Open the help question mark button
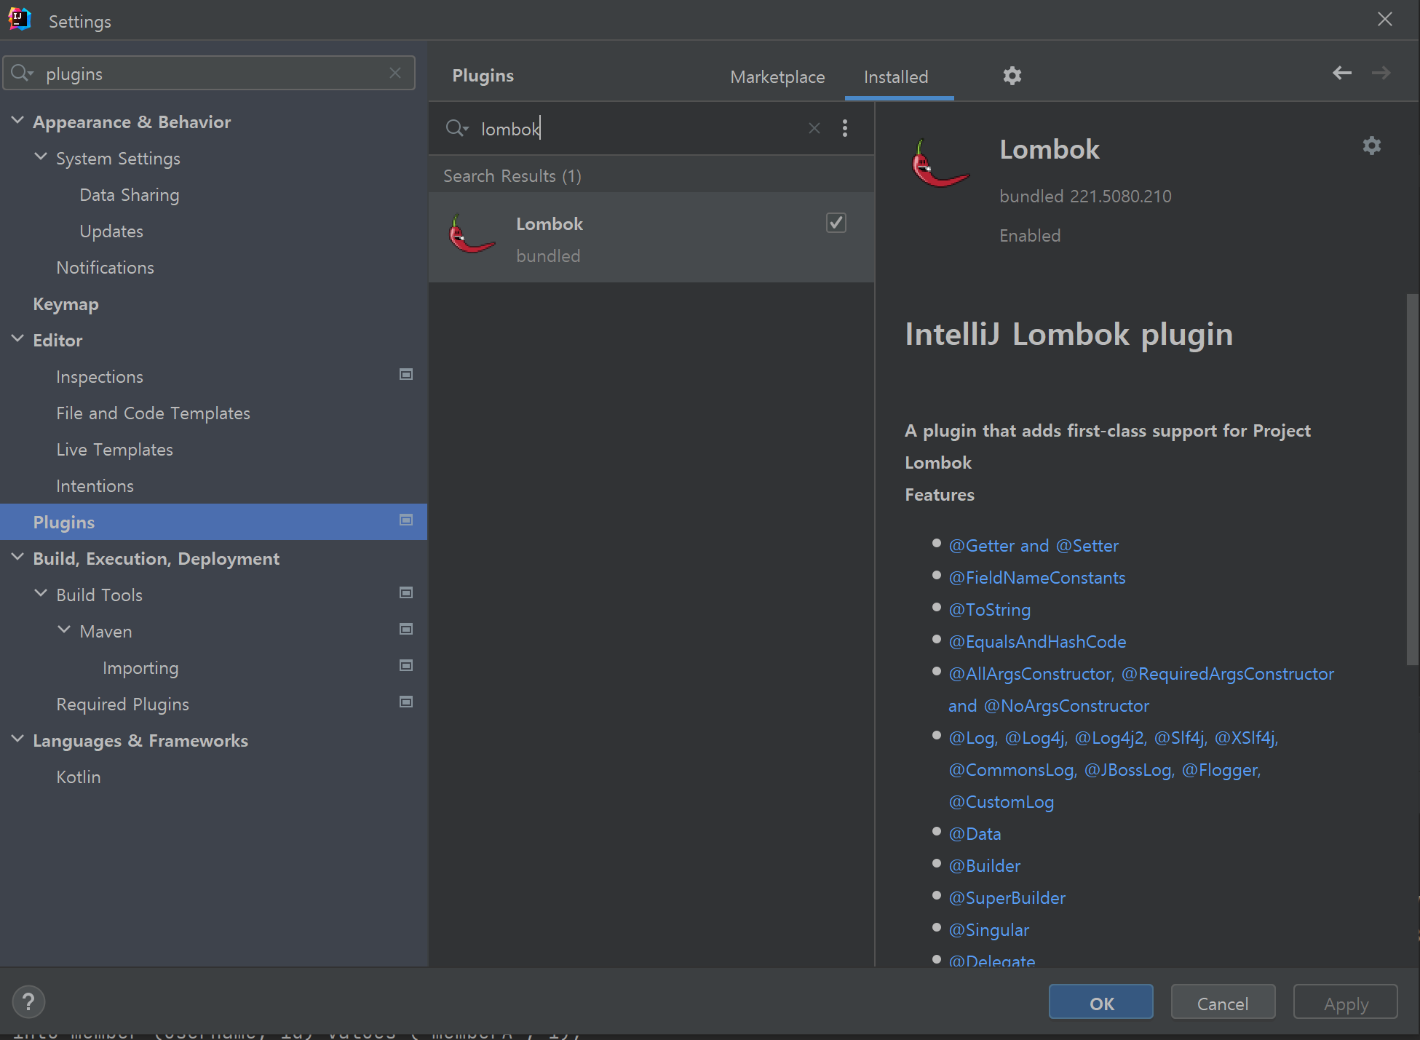1420x1040 pixels. [x=28, y=1002]
